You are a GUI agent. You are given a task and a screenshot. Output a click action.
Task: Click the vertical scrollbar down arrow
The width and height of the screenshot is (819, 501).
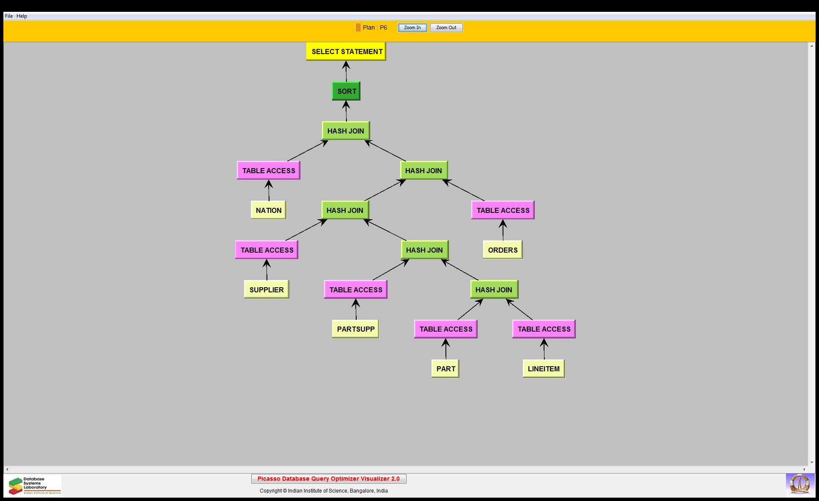point(812,462)
